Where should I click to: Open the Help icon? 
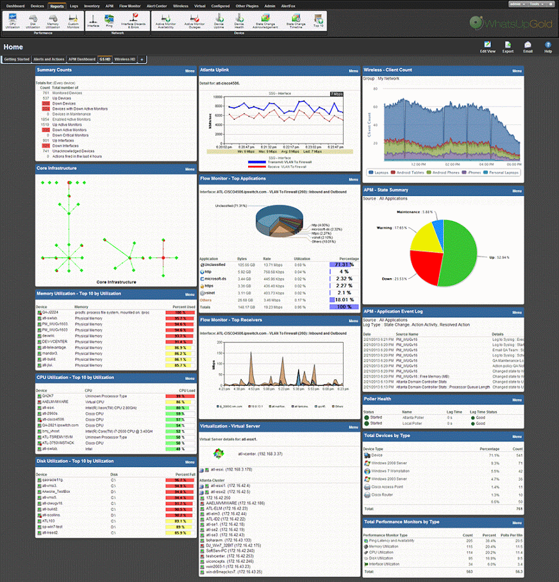click(x=548, y=47)
